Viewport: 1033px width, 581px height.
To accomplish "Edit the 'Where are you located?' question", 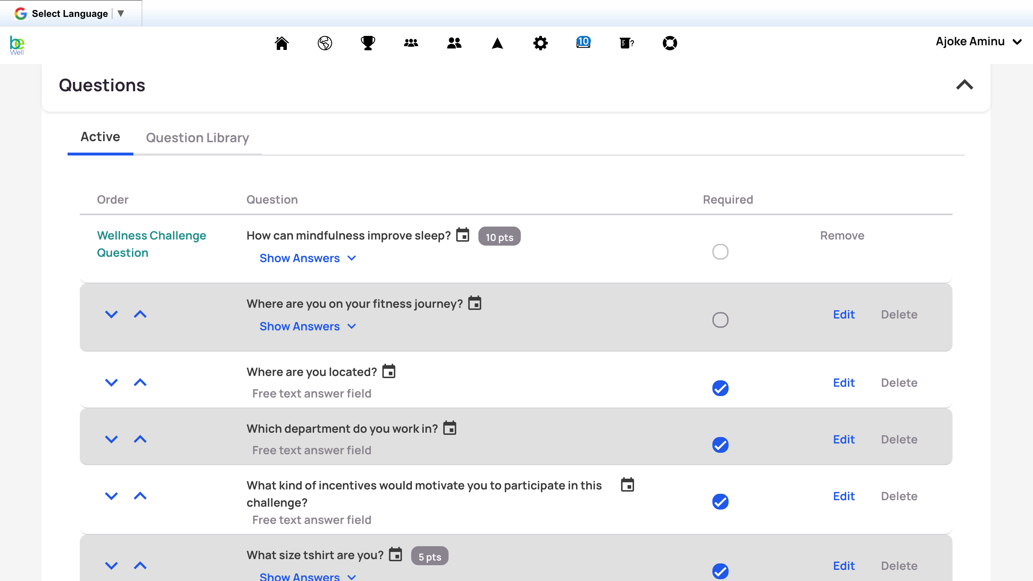I will click(x=844, y=383).
